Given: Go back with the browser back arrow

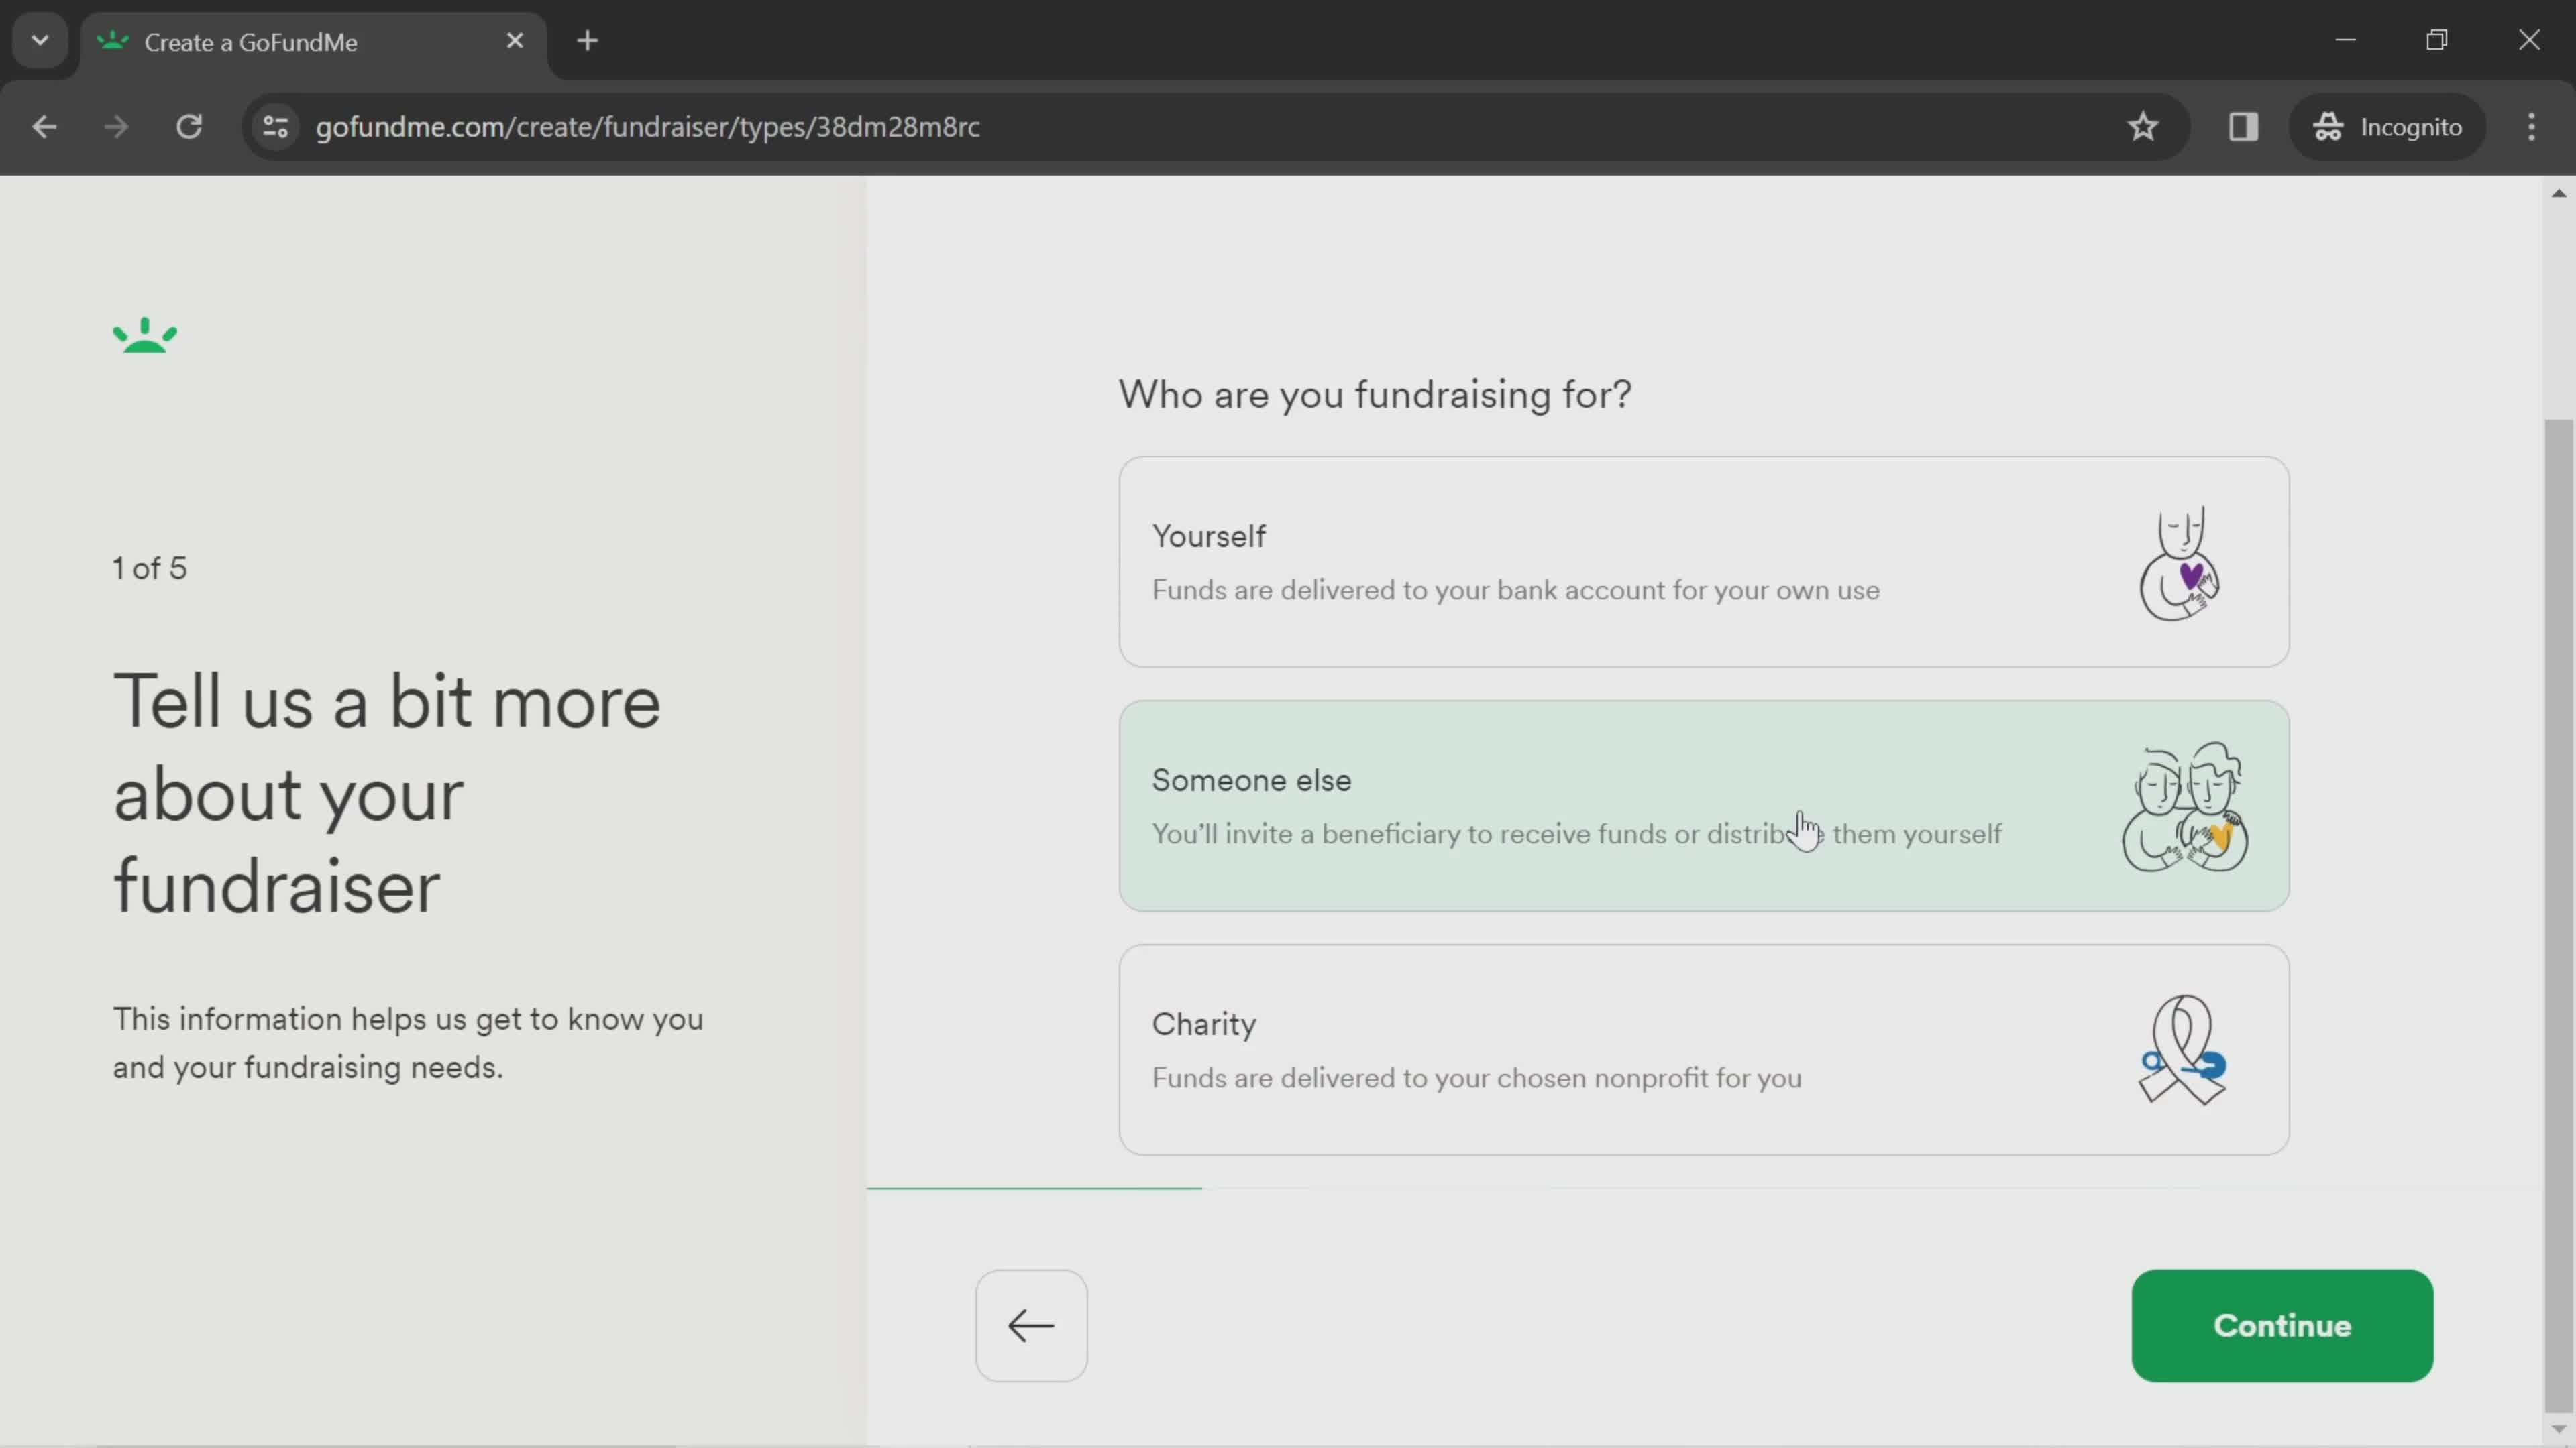Looking at the screenshot, I should (44, 127).
